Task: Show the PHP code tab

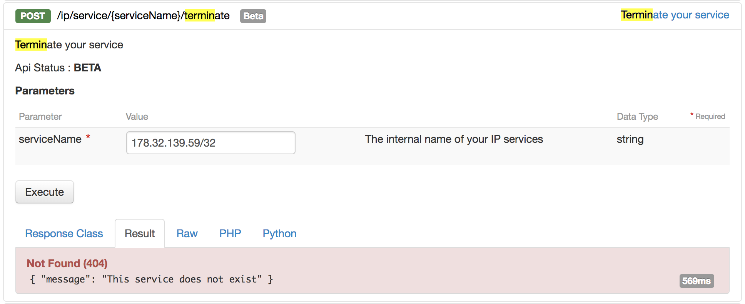Action: [230, 233]
